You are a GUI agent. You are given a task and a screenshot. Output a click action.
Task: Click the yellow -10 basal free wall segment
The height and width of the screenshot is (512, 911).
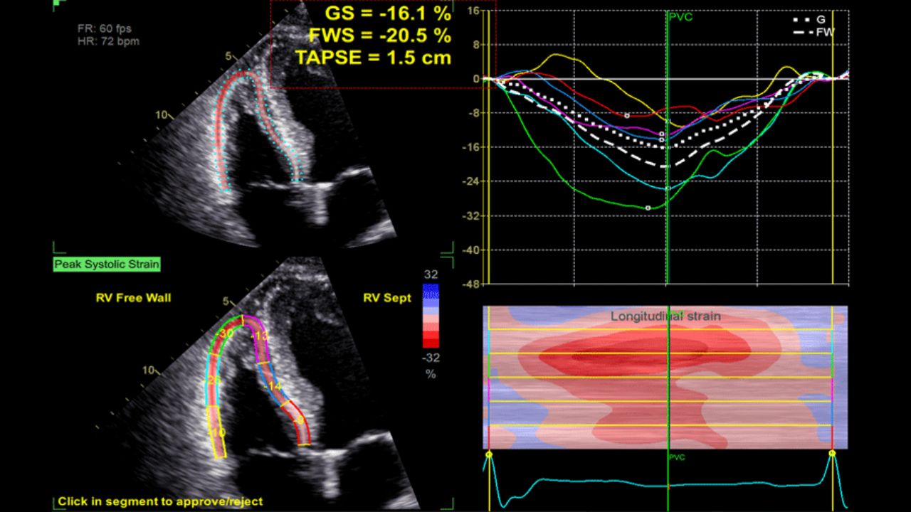pos(218,432)
